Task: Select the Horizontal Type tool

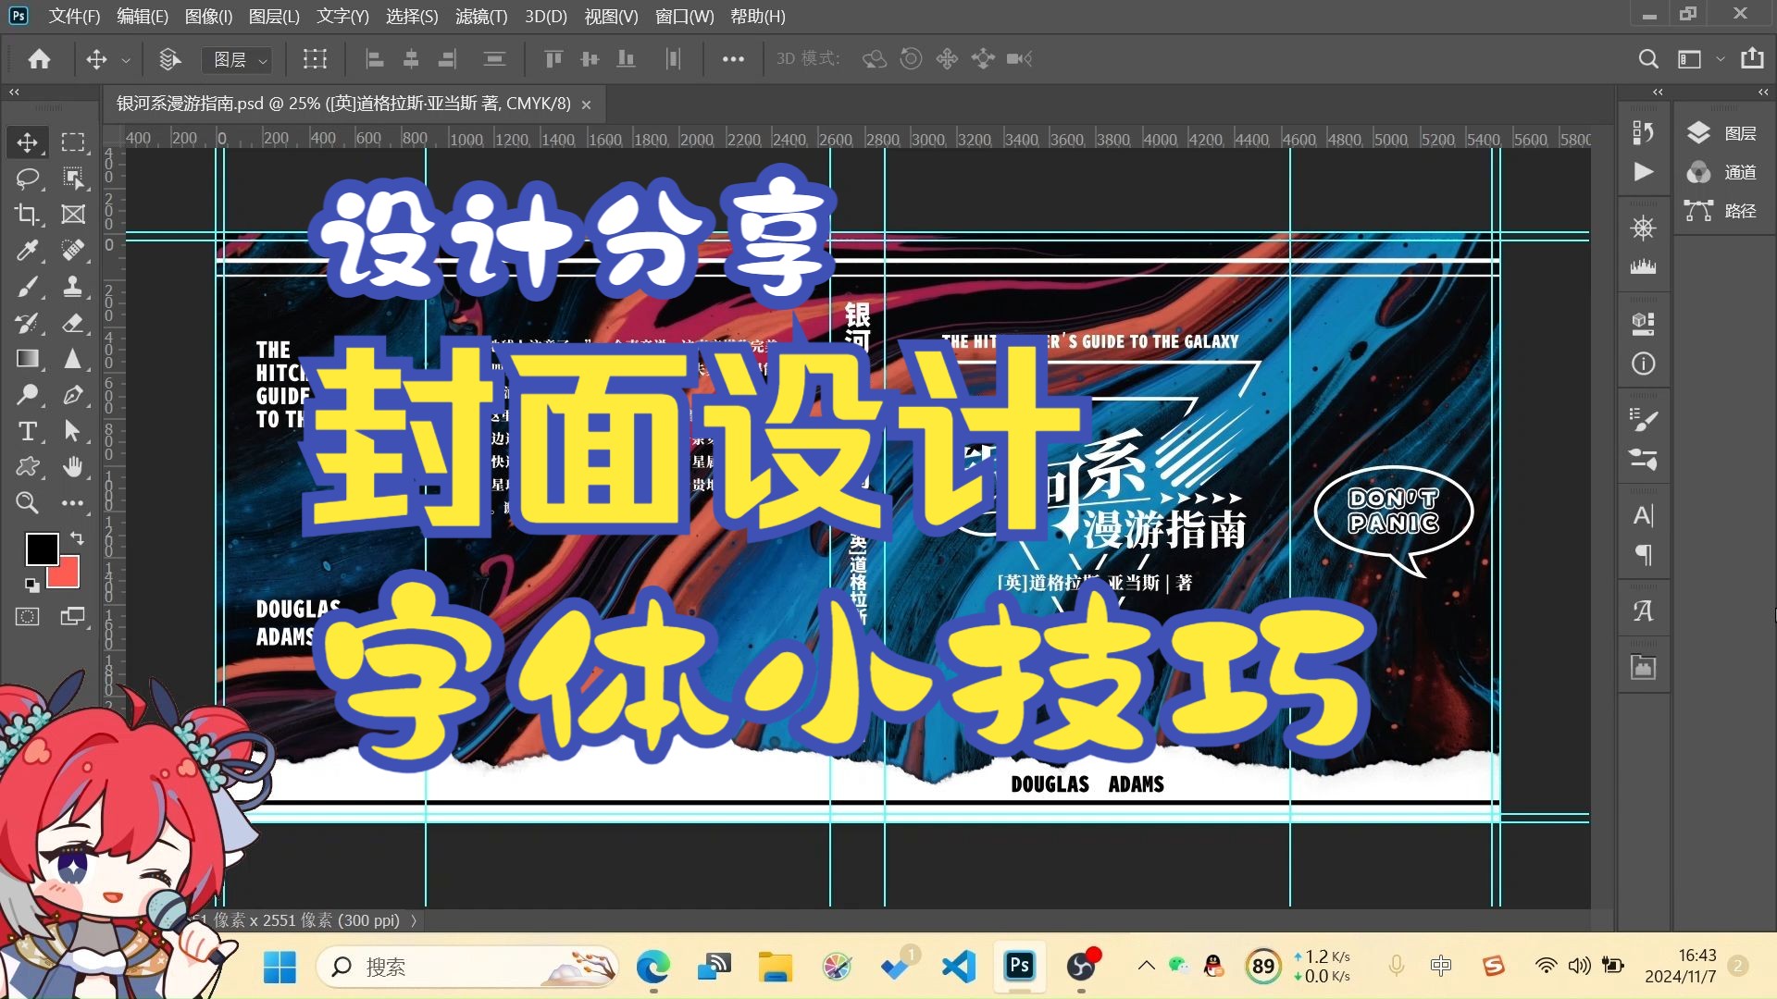Action: tap(27, 431)
